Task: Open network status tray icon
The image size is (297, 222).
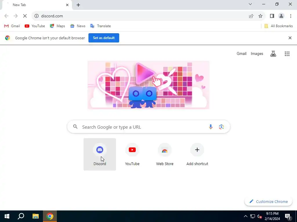Action: (253, 216)
